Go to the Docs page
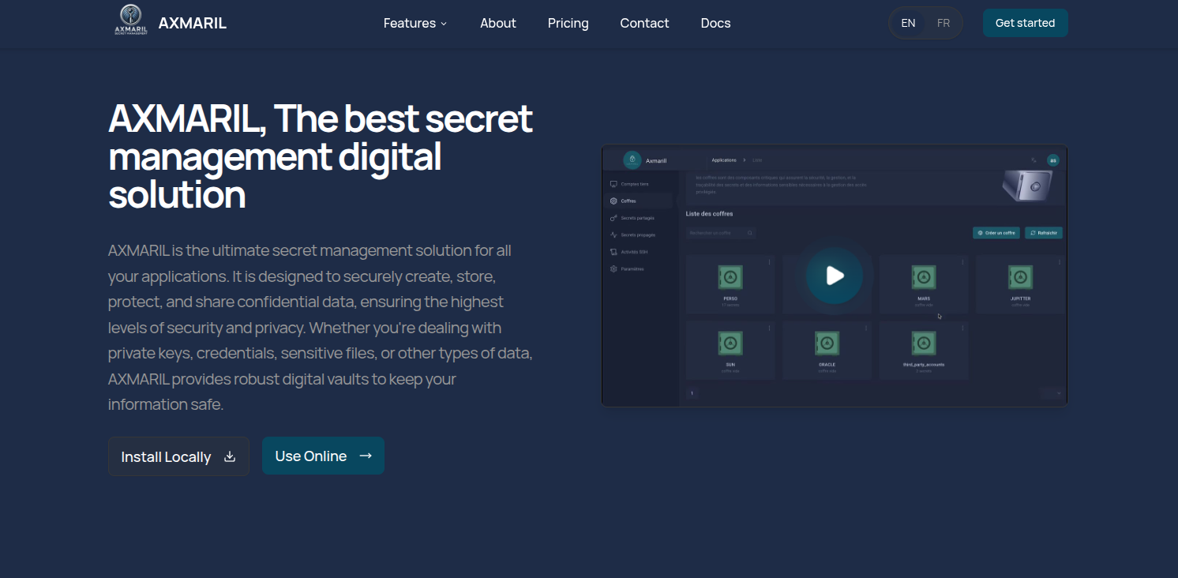Screen dimensions: 1178x578 [715, 23]
